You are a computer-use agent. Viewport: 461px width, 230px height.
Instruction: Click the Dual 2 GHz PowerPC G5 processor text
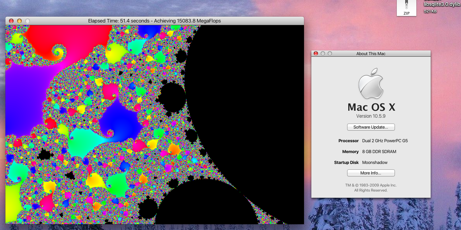(385, 141)
